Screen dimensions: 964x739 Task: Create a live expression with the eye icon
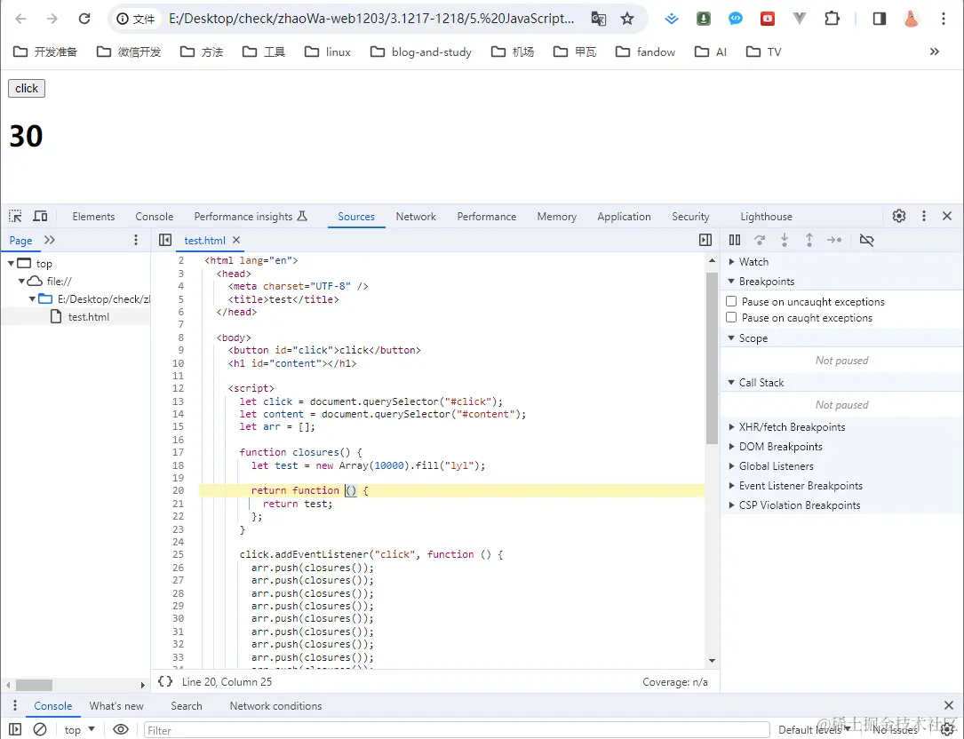click(121, 730)
